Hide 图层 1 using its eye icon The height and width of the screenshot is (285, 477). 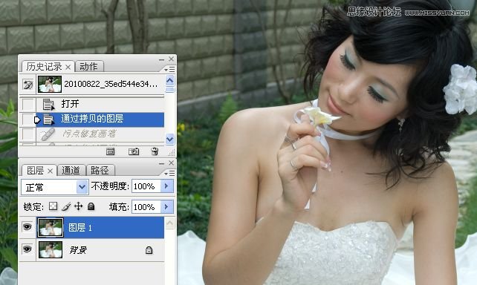pyautogui.click(x=27, y=226)
